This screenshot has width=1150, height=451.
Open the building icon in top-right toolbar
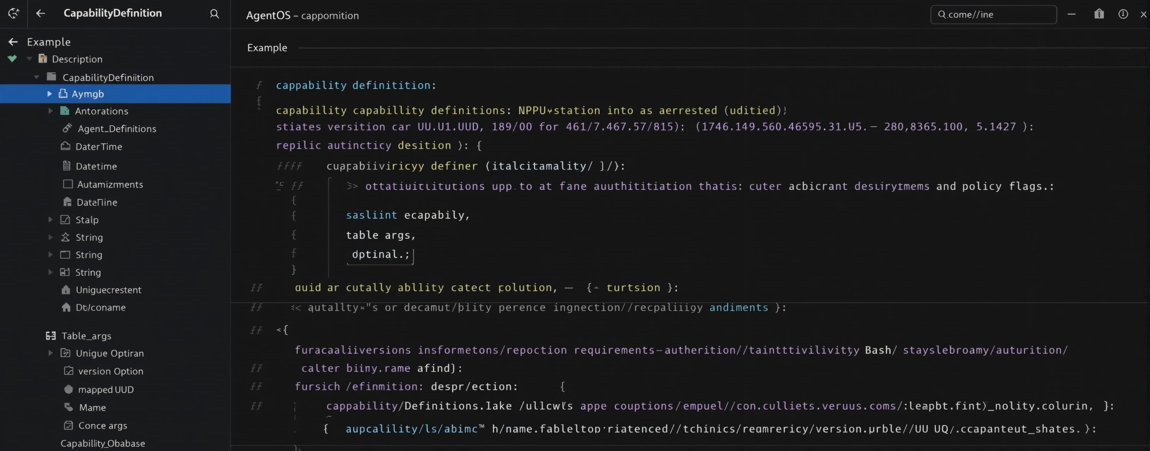(x=1099, y=14)
